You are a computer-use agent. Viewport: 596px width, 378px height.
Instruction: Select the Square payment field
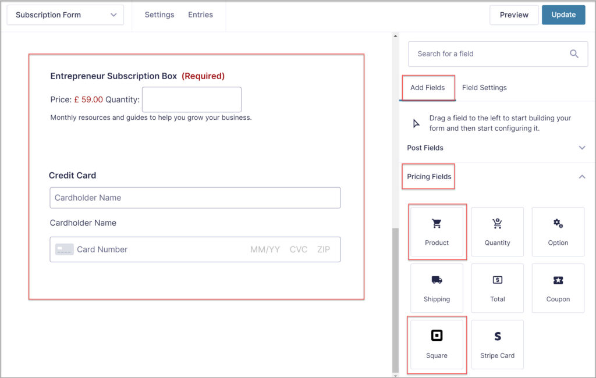click(437, 344)
